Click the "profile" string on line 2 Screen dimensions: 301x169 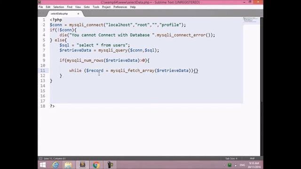tap(170, 25)
